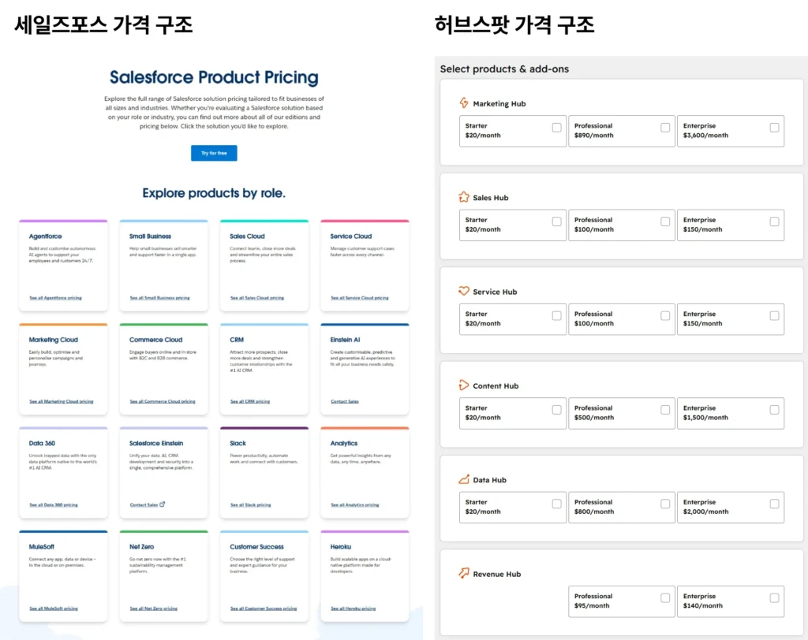The image size is (808, 640).
Task: Click the Service Hub heart icon
Action: [464, 291]
